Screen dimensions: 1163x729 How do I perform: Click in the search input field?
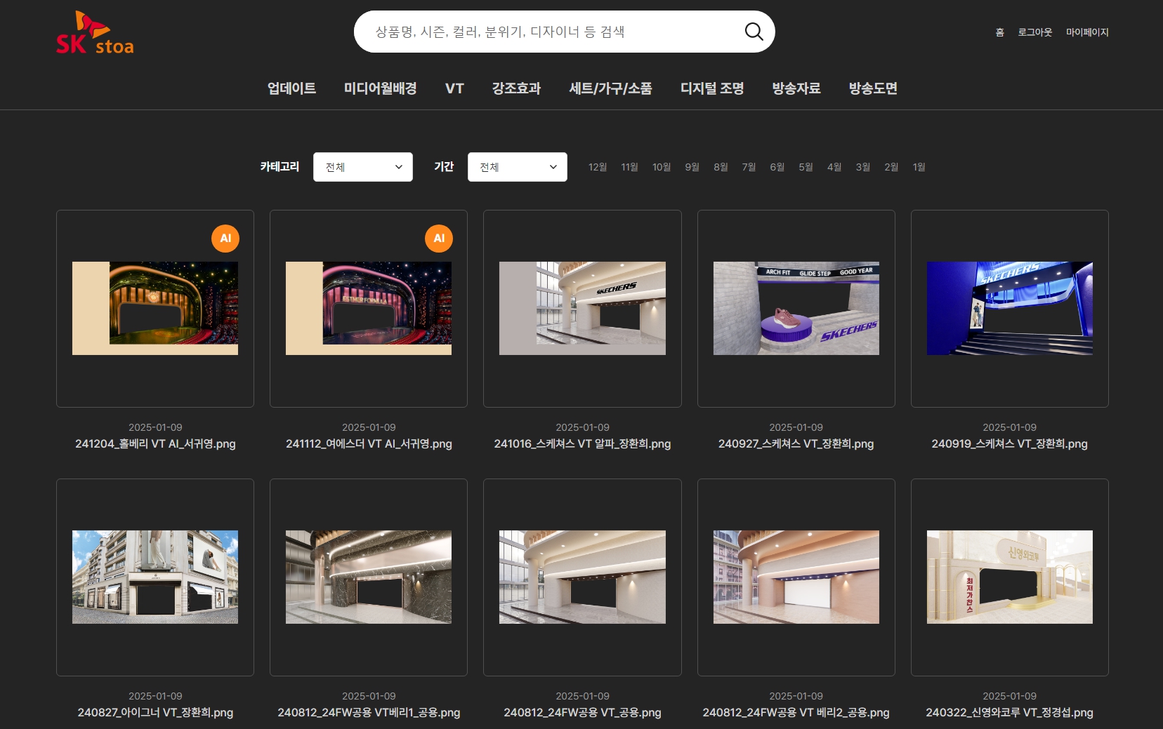[x=548, y=32]
